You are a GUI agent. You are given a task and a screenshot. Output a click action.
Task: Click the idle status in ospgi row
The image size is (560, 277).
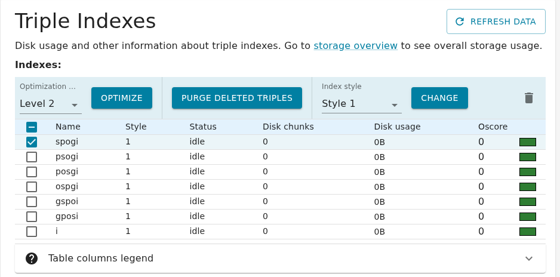click(197, 186)
